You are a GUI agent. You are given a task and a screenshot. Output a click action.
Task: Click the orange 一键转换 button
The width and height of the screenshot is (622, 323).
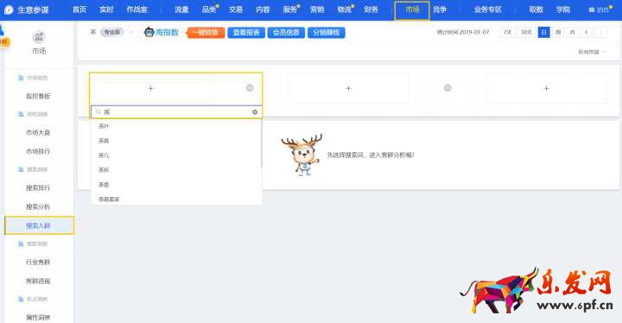click(206, 33)
